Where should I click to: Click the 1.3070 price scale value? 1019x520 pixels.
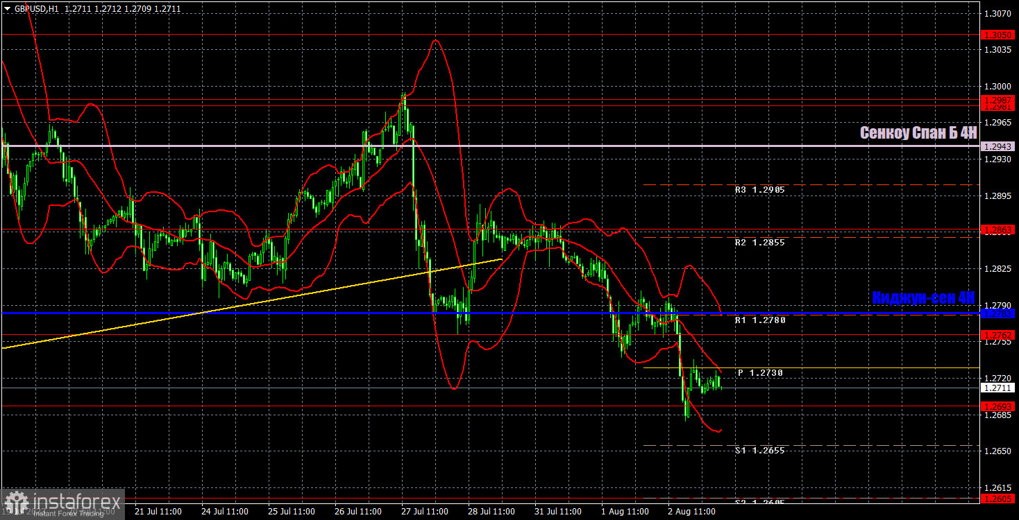click(998, 14)
